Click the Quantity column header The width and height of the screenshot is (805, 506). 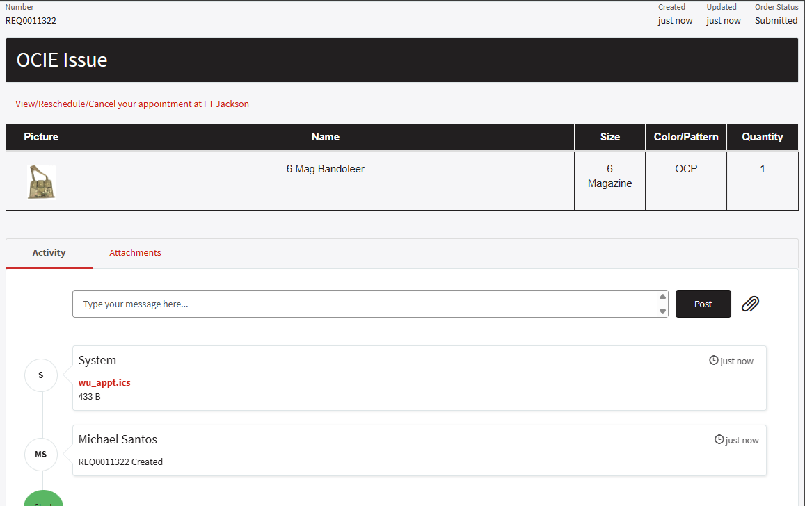pyautogui.click(x=762, y=137)
